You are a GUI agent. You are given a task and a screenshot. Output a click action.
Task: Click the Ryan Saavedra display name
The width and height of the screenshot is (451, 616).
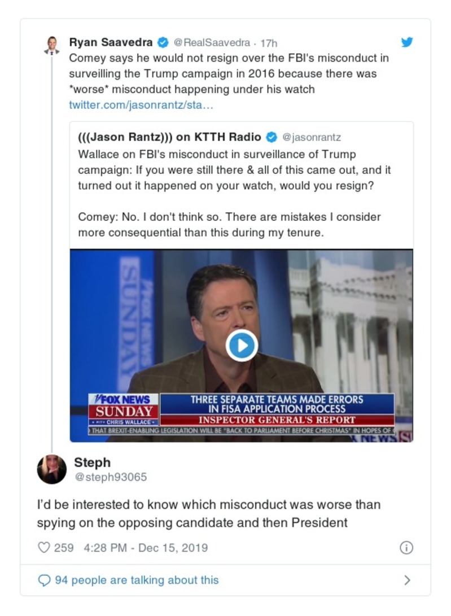(111, 42)
